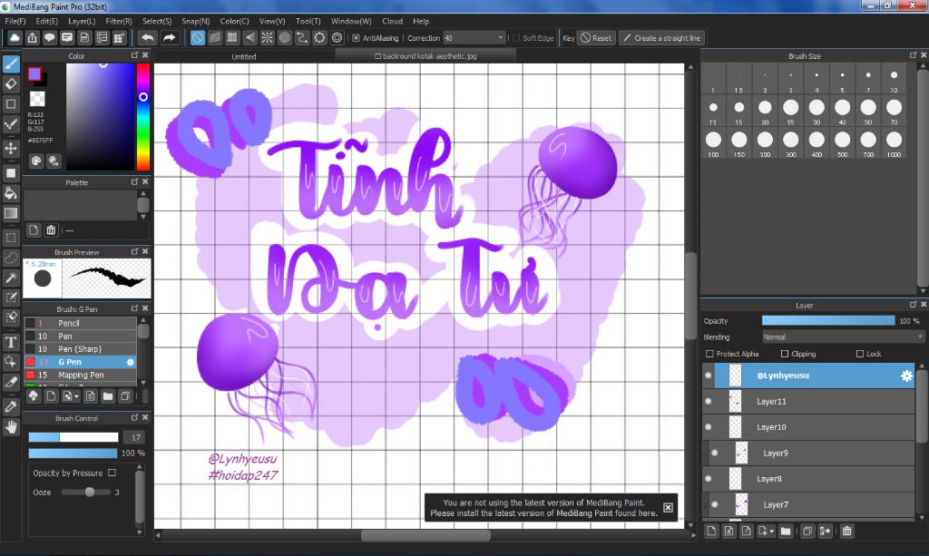This screenshot has height=556, width=929.
Task: Select the Bucket fill tool
Action: pyautogui.click(x=11, y=193)
